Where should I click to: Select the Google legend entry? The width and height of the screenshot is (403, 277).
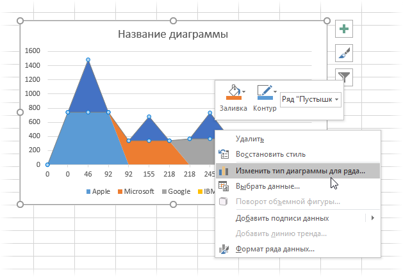tap(176, 191)
